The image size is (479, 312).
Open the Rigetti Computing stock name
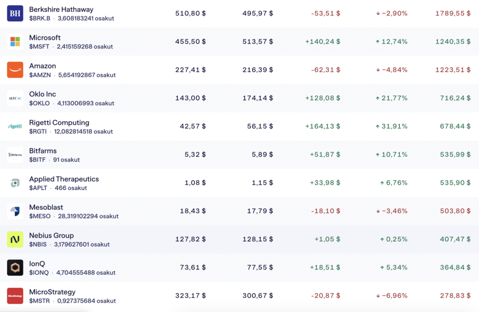click(59, 123)
